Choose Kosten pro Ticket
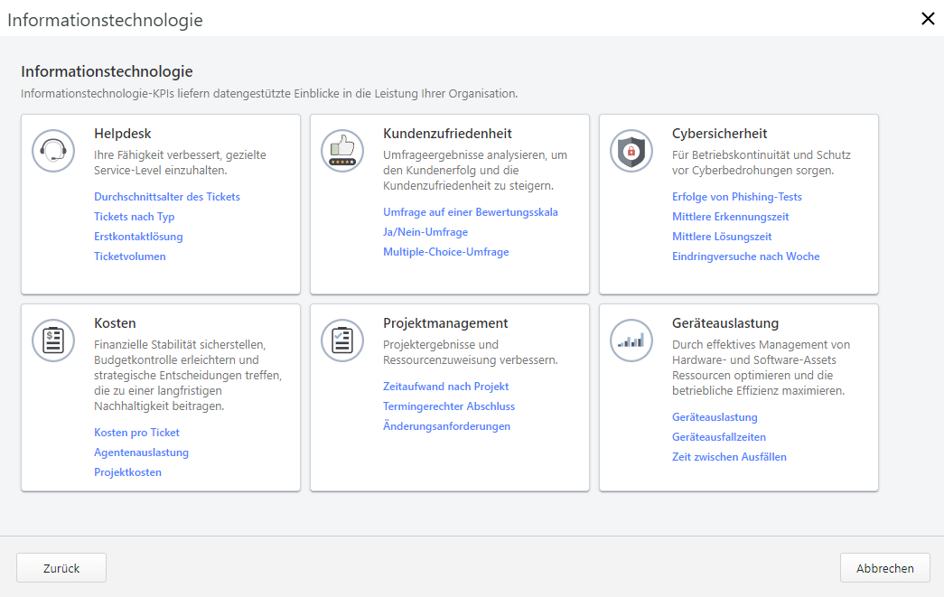Image resolution: width=944 pixels, height=597 pixels. pos(136,432)
